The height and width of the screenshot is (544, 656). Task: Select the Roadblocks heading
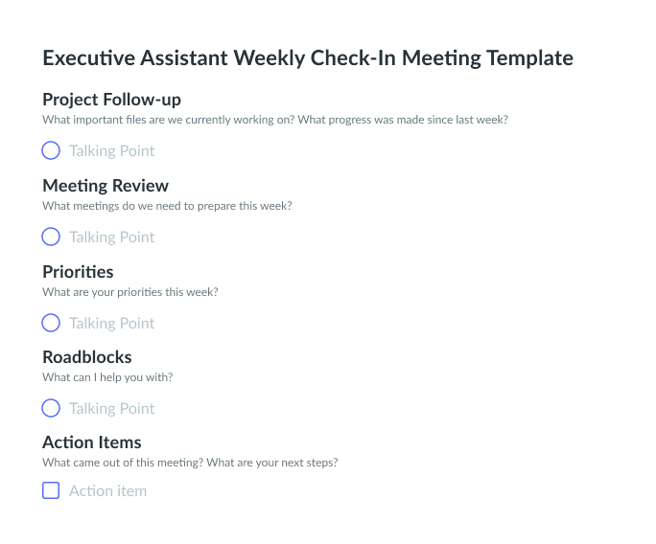click(x=87, y=357)
